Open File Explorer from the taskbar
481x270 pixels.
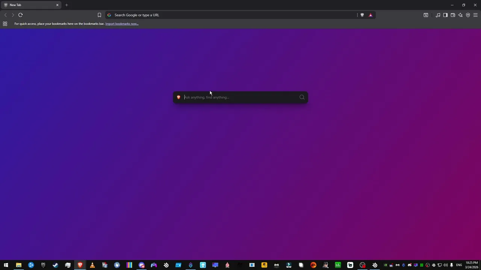(18, 265)
